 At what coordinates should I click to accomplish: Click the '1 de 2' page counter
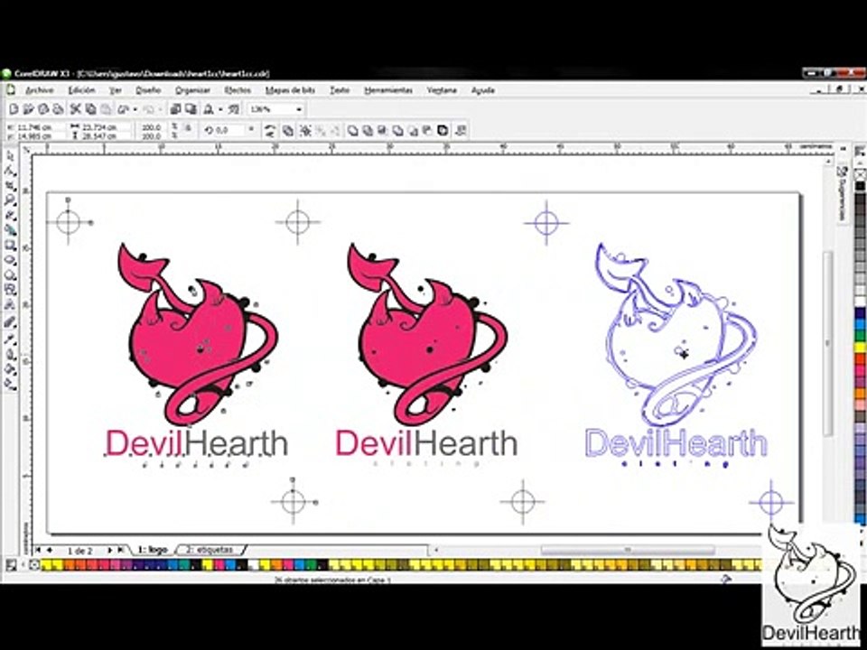(80, 551)
